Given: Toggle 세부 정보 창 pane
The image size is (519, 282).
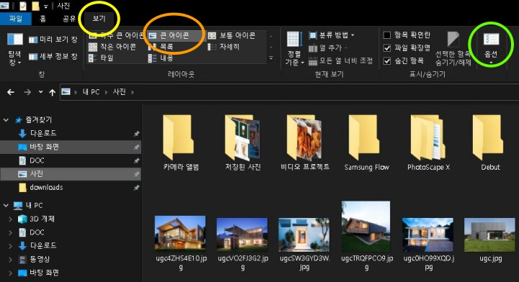Looking at the screenshot, I should 53,56.
